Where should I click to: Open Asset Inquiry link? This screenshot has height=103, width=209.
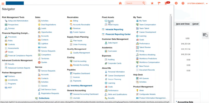pyautogui.click(x=113, y=24)
